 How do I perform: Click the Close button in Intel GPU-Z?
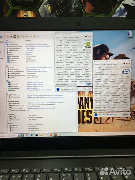click(126, 110)
